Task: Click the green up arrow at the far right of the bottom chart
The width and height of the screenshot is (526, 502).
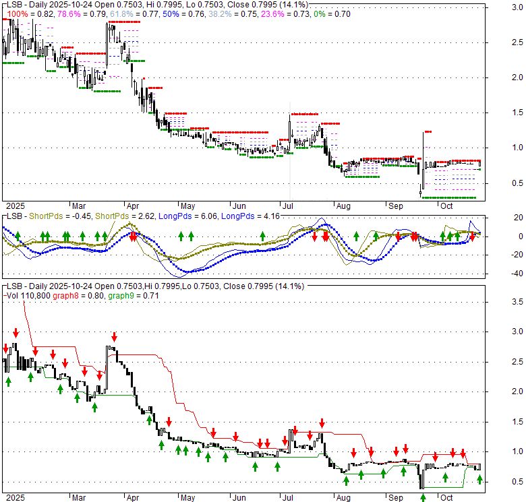Action: pyautogui.click(x=480, y=479)
